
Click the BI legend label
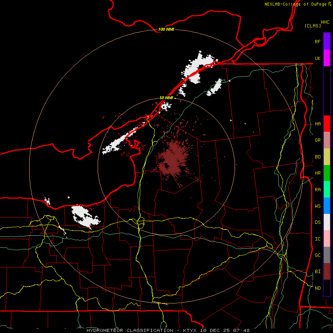(x=318, y=272)
